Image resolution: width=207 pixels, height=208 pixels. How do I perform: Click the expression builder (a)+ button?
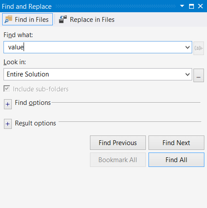click(199, 48)
